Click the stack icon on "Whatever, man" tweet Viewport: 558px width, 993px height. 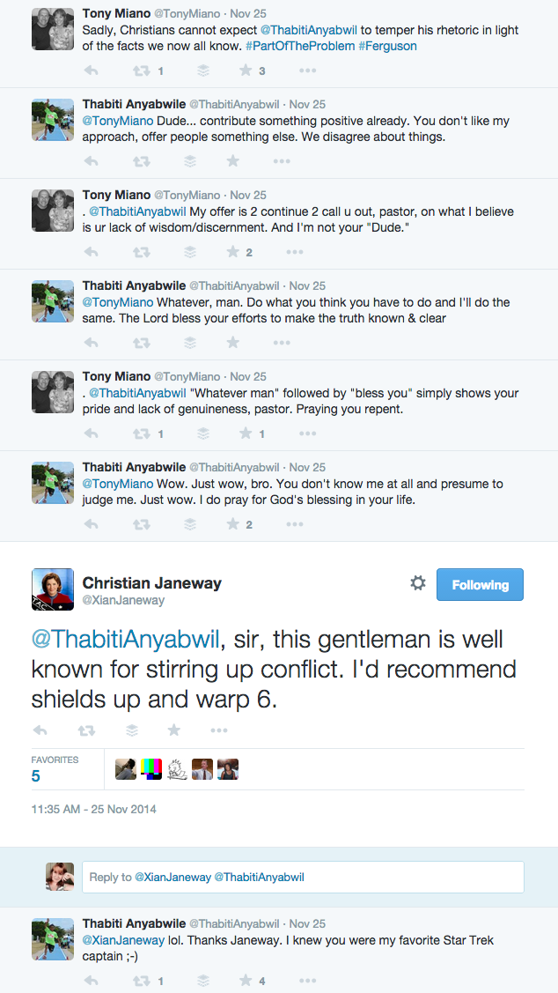pos(189,343)
